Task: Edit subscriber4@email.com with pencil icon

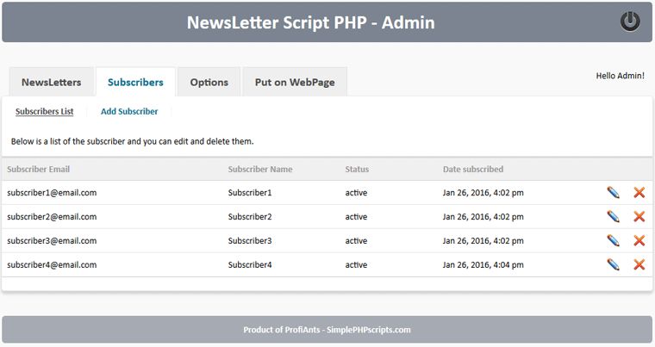Action: 614,264
